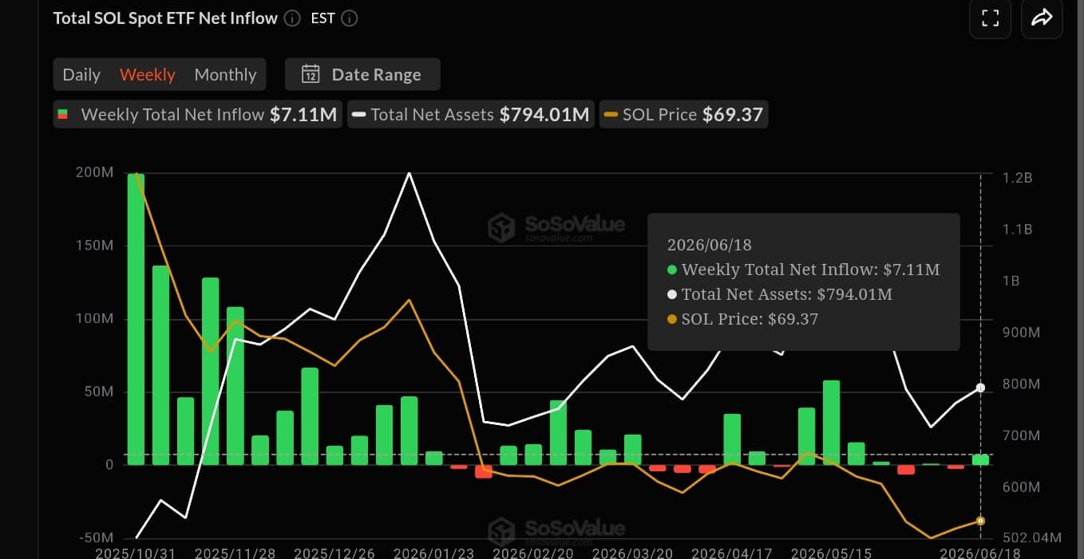Select the Weekly tab
Viewport: 1084px width, 559px height.
[148, 74]
